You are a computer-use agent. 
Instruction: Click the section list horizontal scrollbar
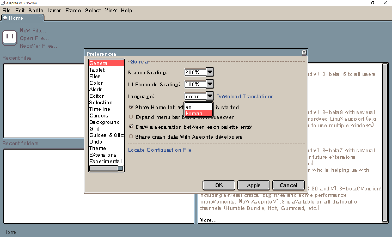[106, 168]
